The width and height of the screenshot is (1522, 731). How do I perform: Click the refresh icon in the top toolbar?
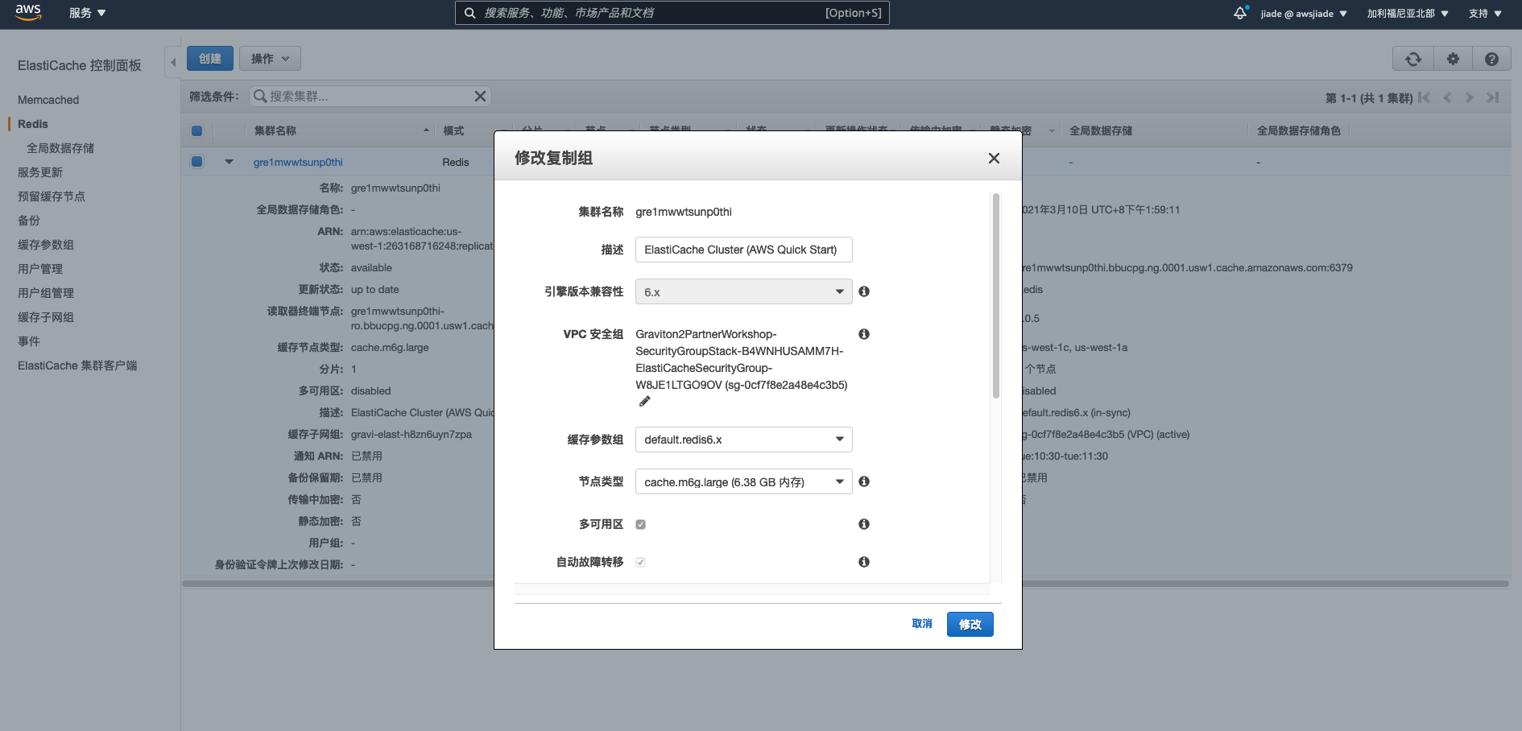pyautogui.click(x=1412, y=59)
